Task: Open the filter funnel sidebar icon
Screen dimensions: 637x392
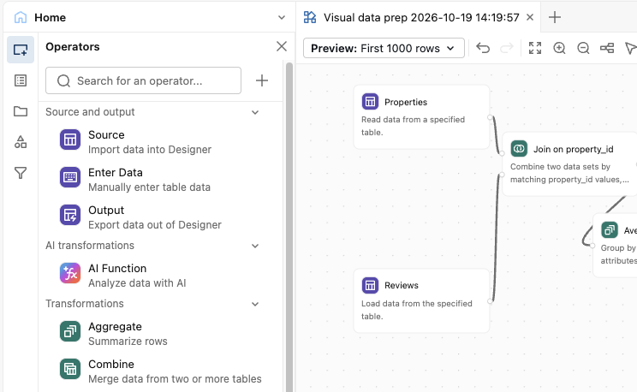Action: [x=21, y=173]
